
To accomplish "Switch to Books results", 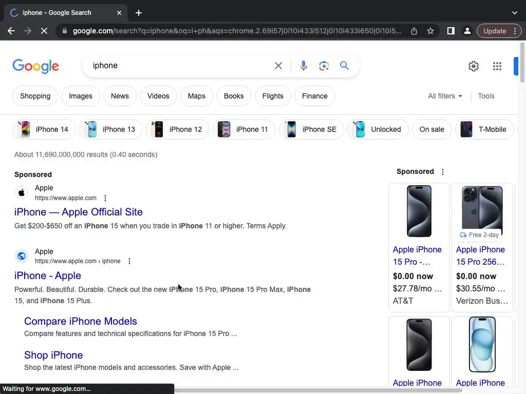I will 234,96.
